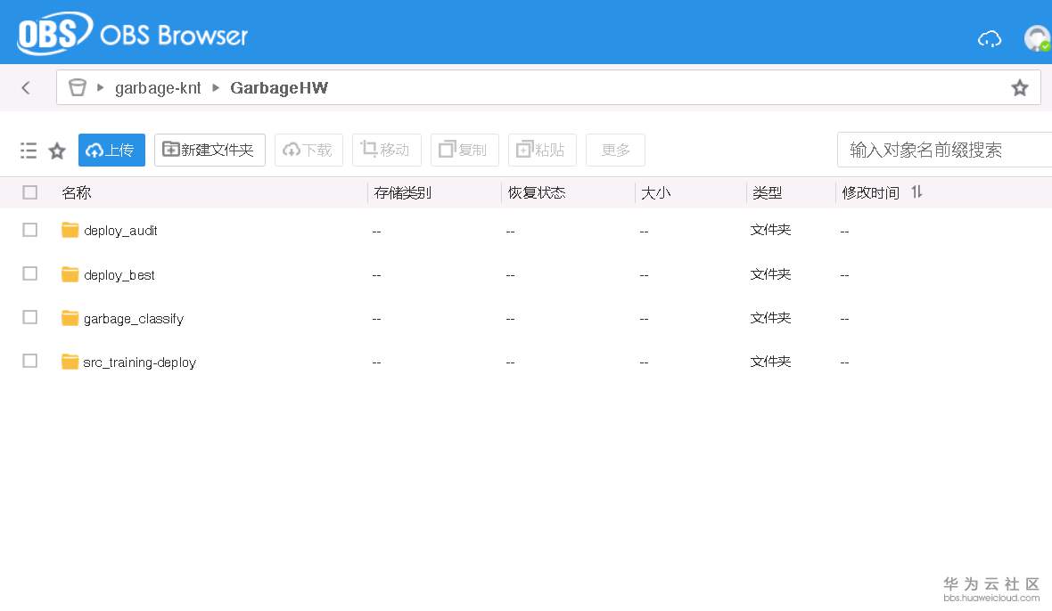Open the user account avatar
The image size is (1052, 611).
click(1037, 38)
